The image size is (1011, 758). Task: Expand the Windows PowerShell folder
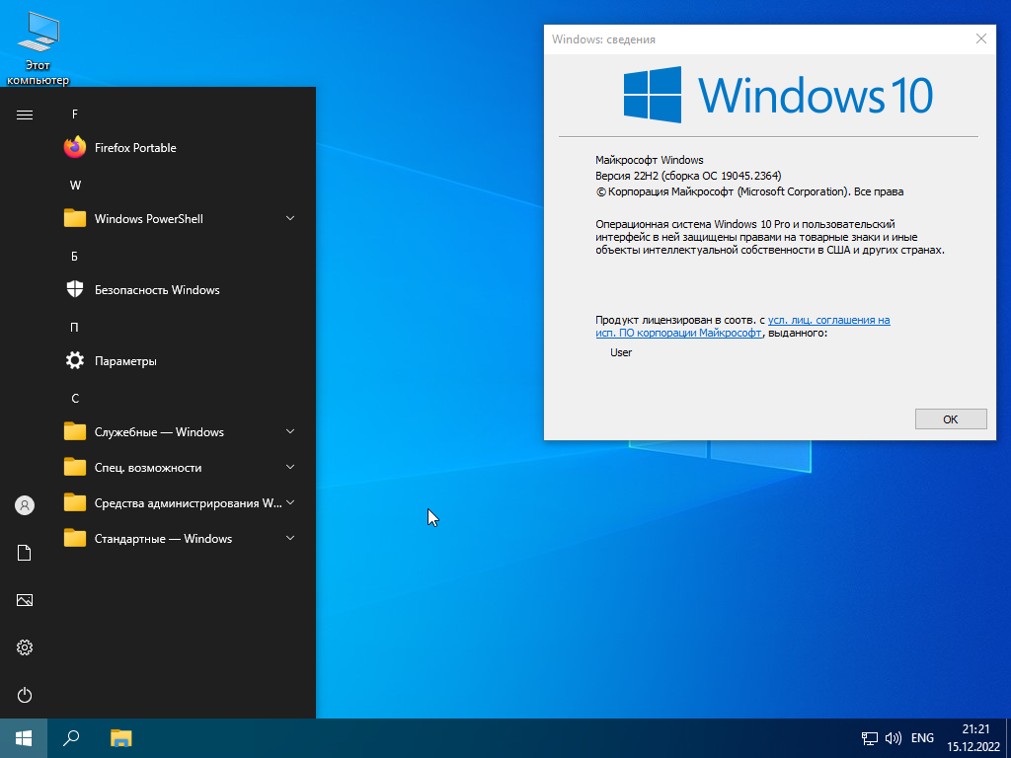[x=289, y=218]
